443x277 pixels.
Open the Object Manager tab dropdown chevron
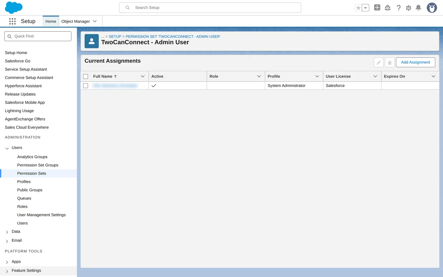[95, 21]
